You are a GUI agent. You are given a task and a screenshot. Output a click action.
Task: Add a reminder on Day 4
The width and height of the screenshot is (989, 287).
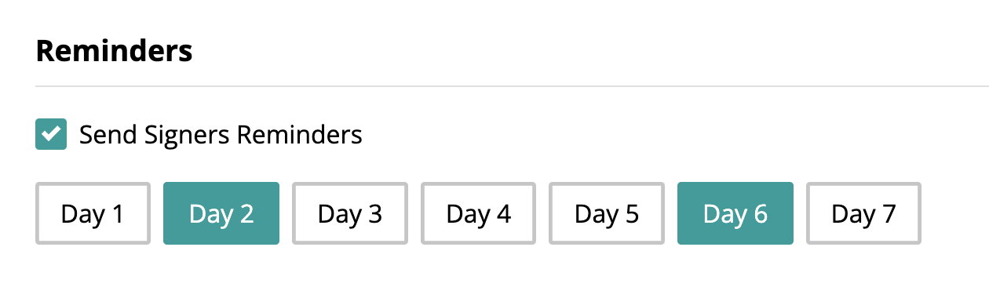click(478, 213)
